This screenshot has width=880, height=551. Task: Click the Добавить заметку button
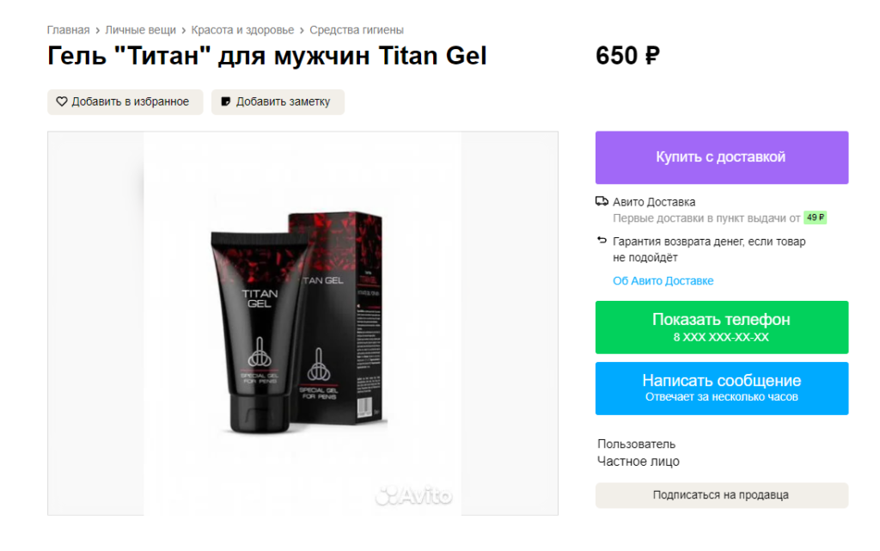278,101
